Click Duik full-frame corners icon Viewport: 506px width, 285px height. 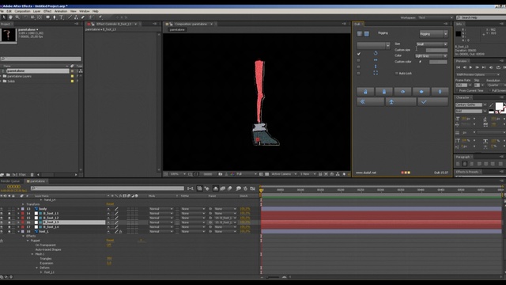click(x=376, y=73)
